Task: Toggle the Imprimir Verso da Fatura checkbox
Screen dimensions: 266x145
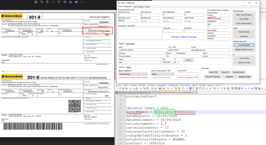Action: 152,78
